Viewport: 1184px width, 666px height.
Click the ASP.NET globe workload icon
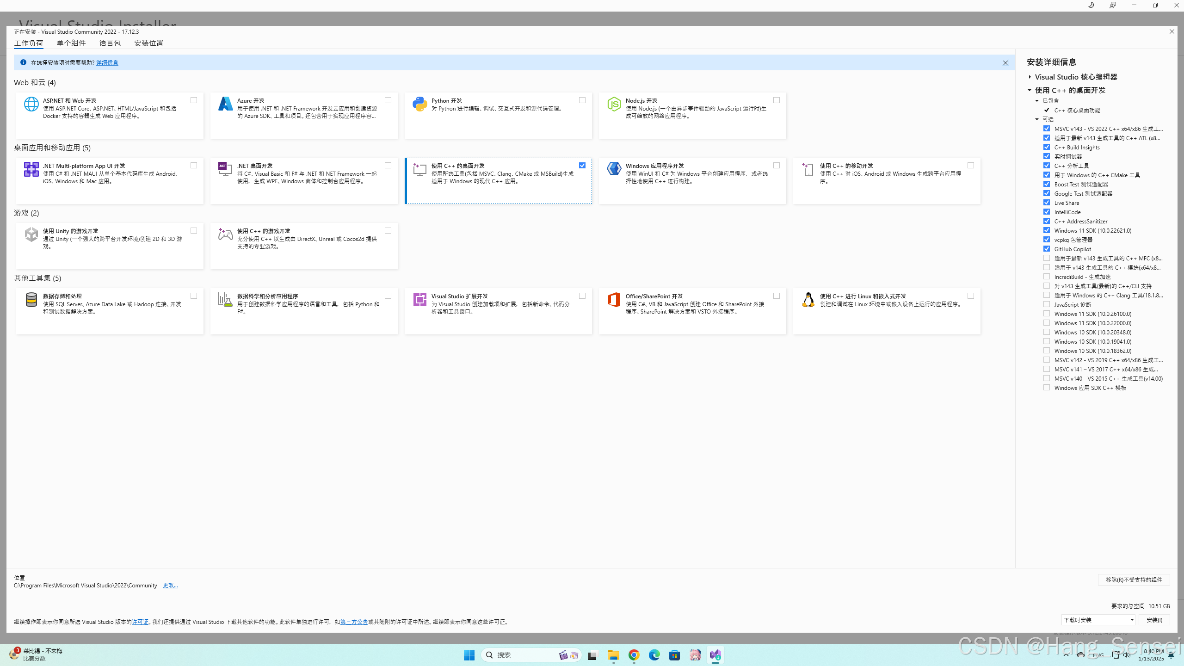[x=31, y=104]
